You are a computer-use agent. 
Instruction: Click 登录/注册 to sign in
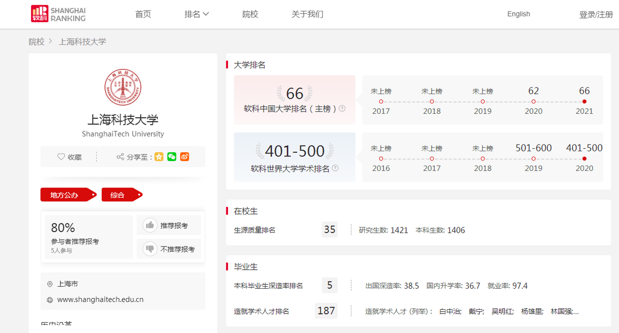click(x=596, y=14)
